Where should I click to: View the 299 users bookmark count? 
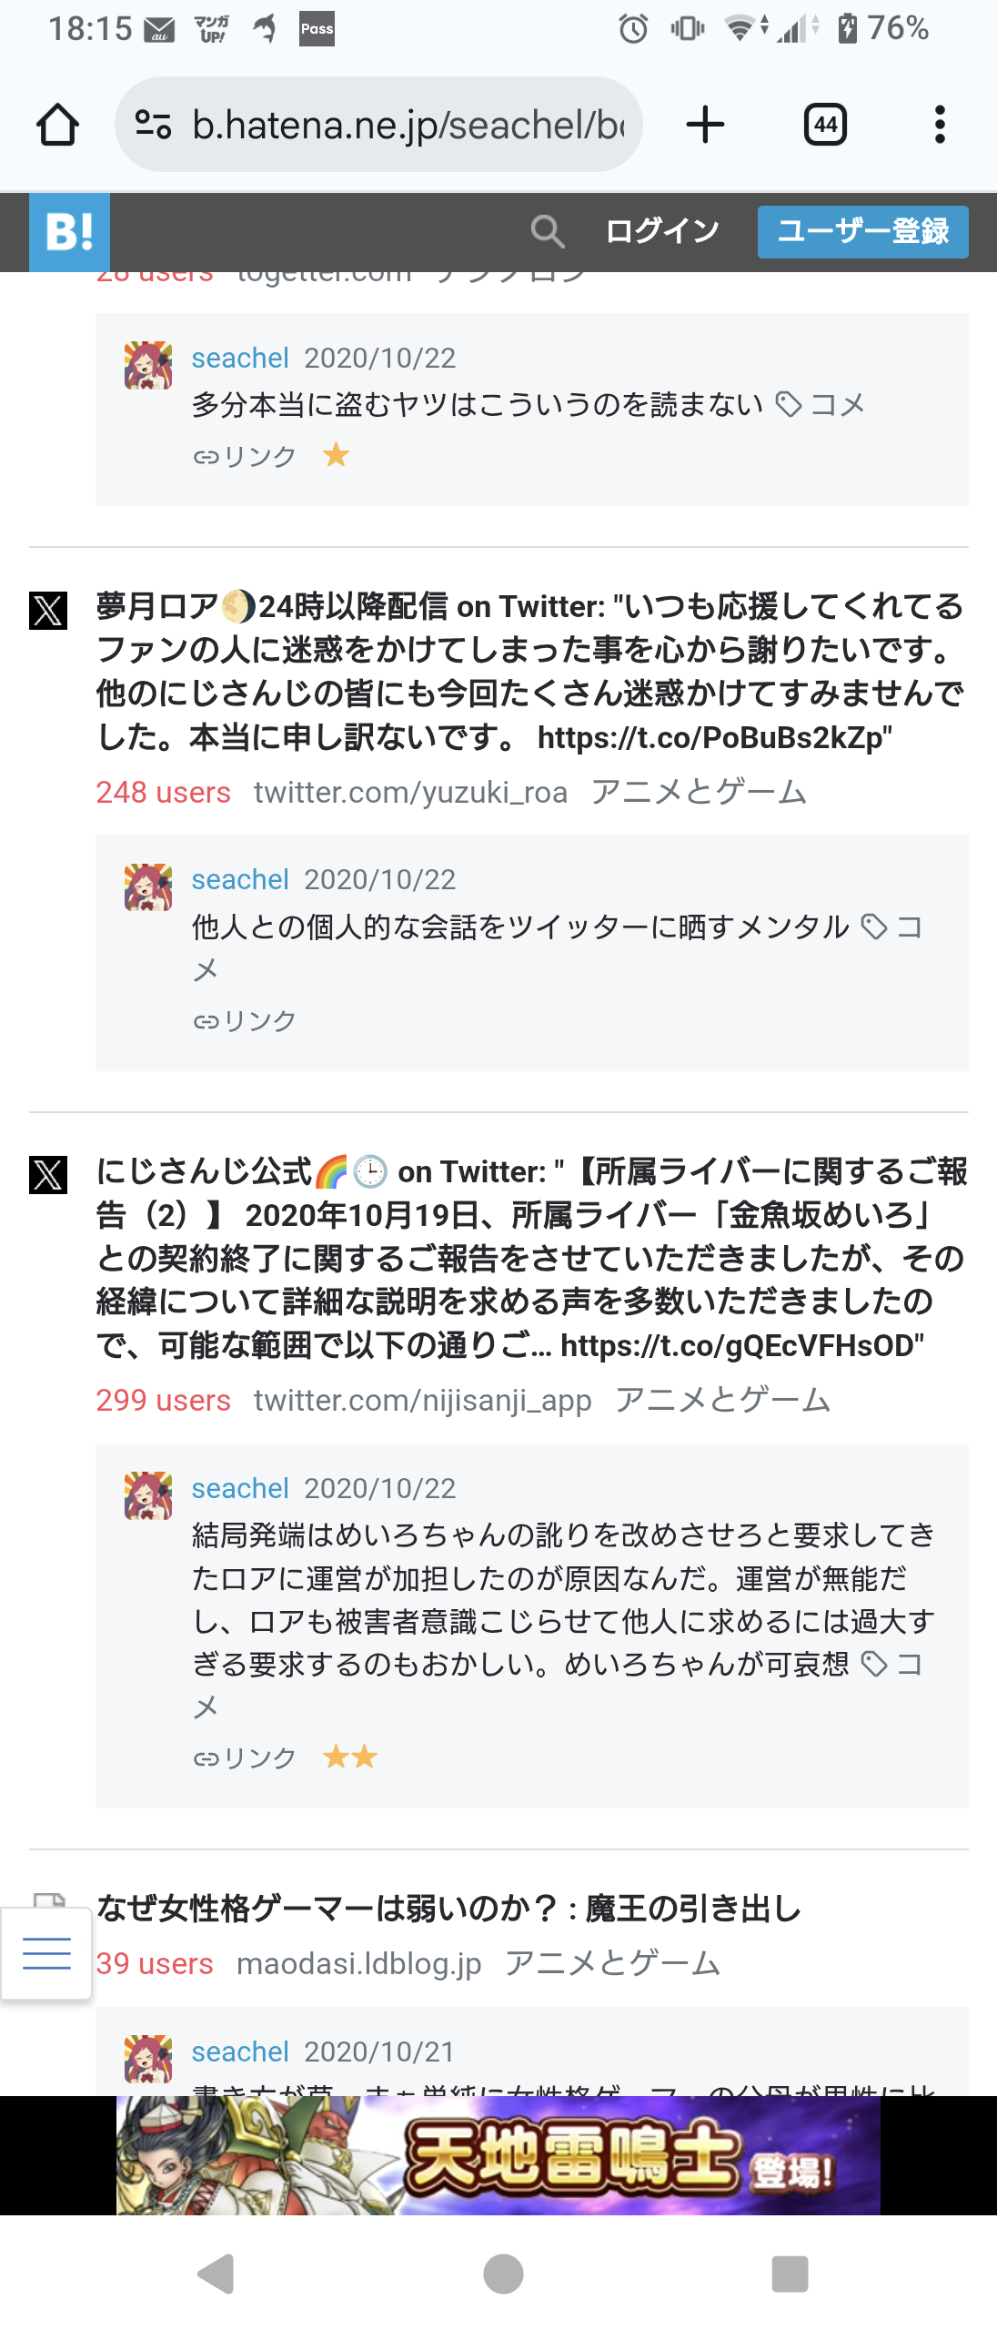pos(164,1401)
